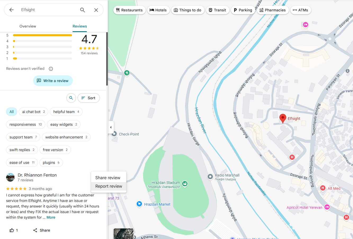Clear the Elfsight search with X icon
The image size is (353, 239).
click(x=96, y=10)
